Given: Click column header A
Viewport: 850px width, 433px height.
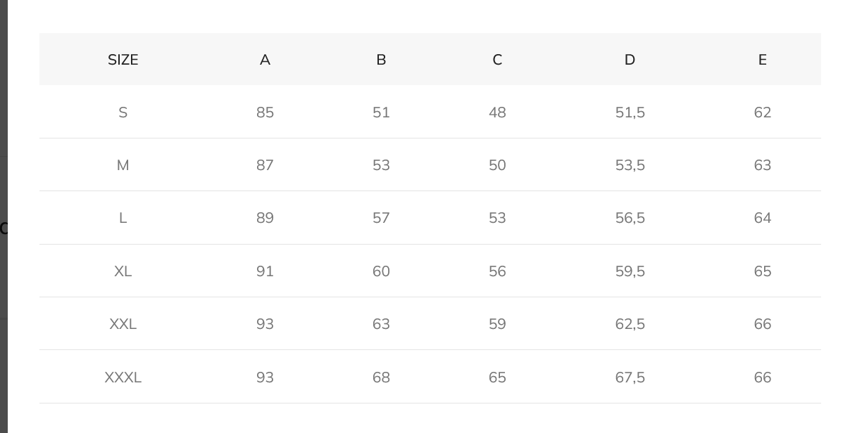Looking at the screenshot, I should pos(265,60).
